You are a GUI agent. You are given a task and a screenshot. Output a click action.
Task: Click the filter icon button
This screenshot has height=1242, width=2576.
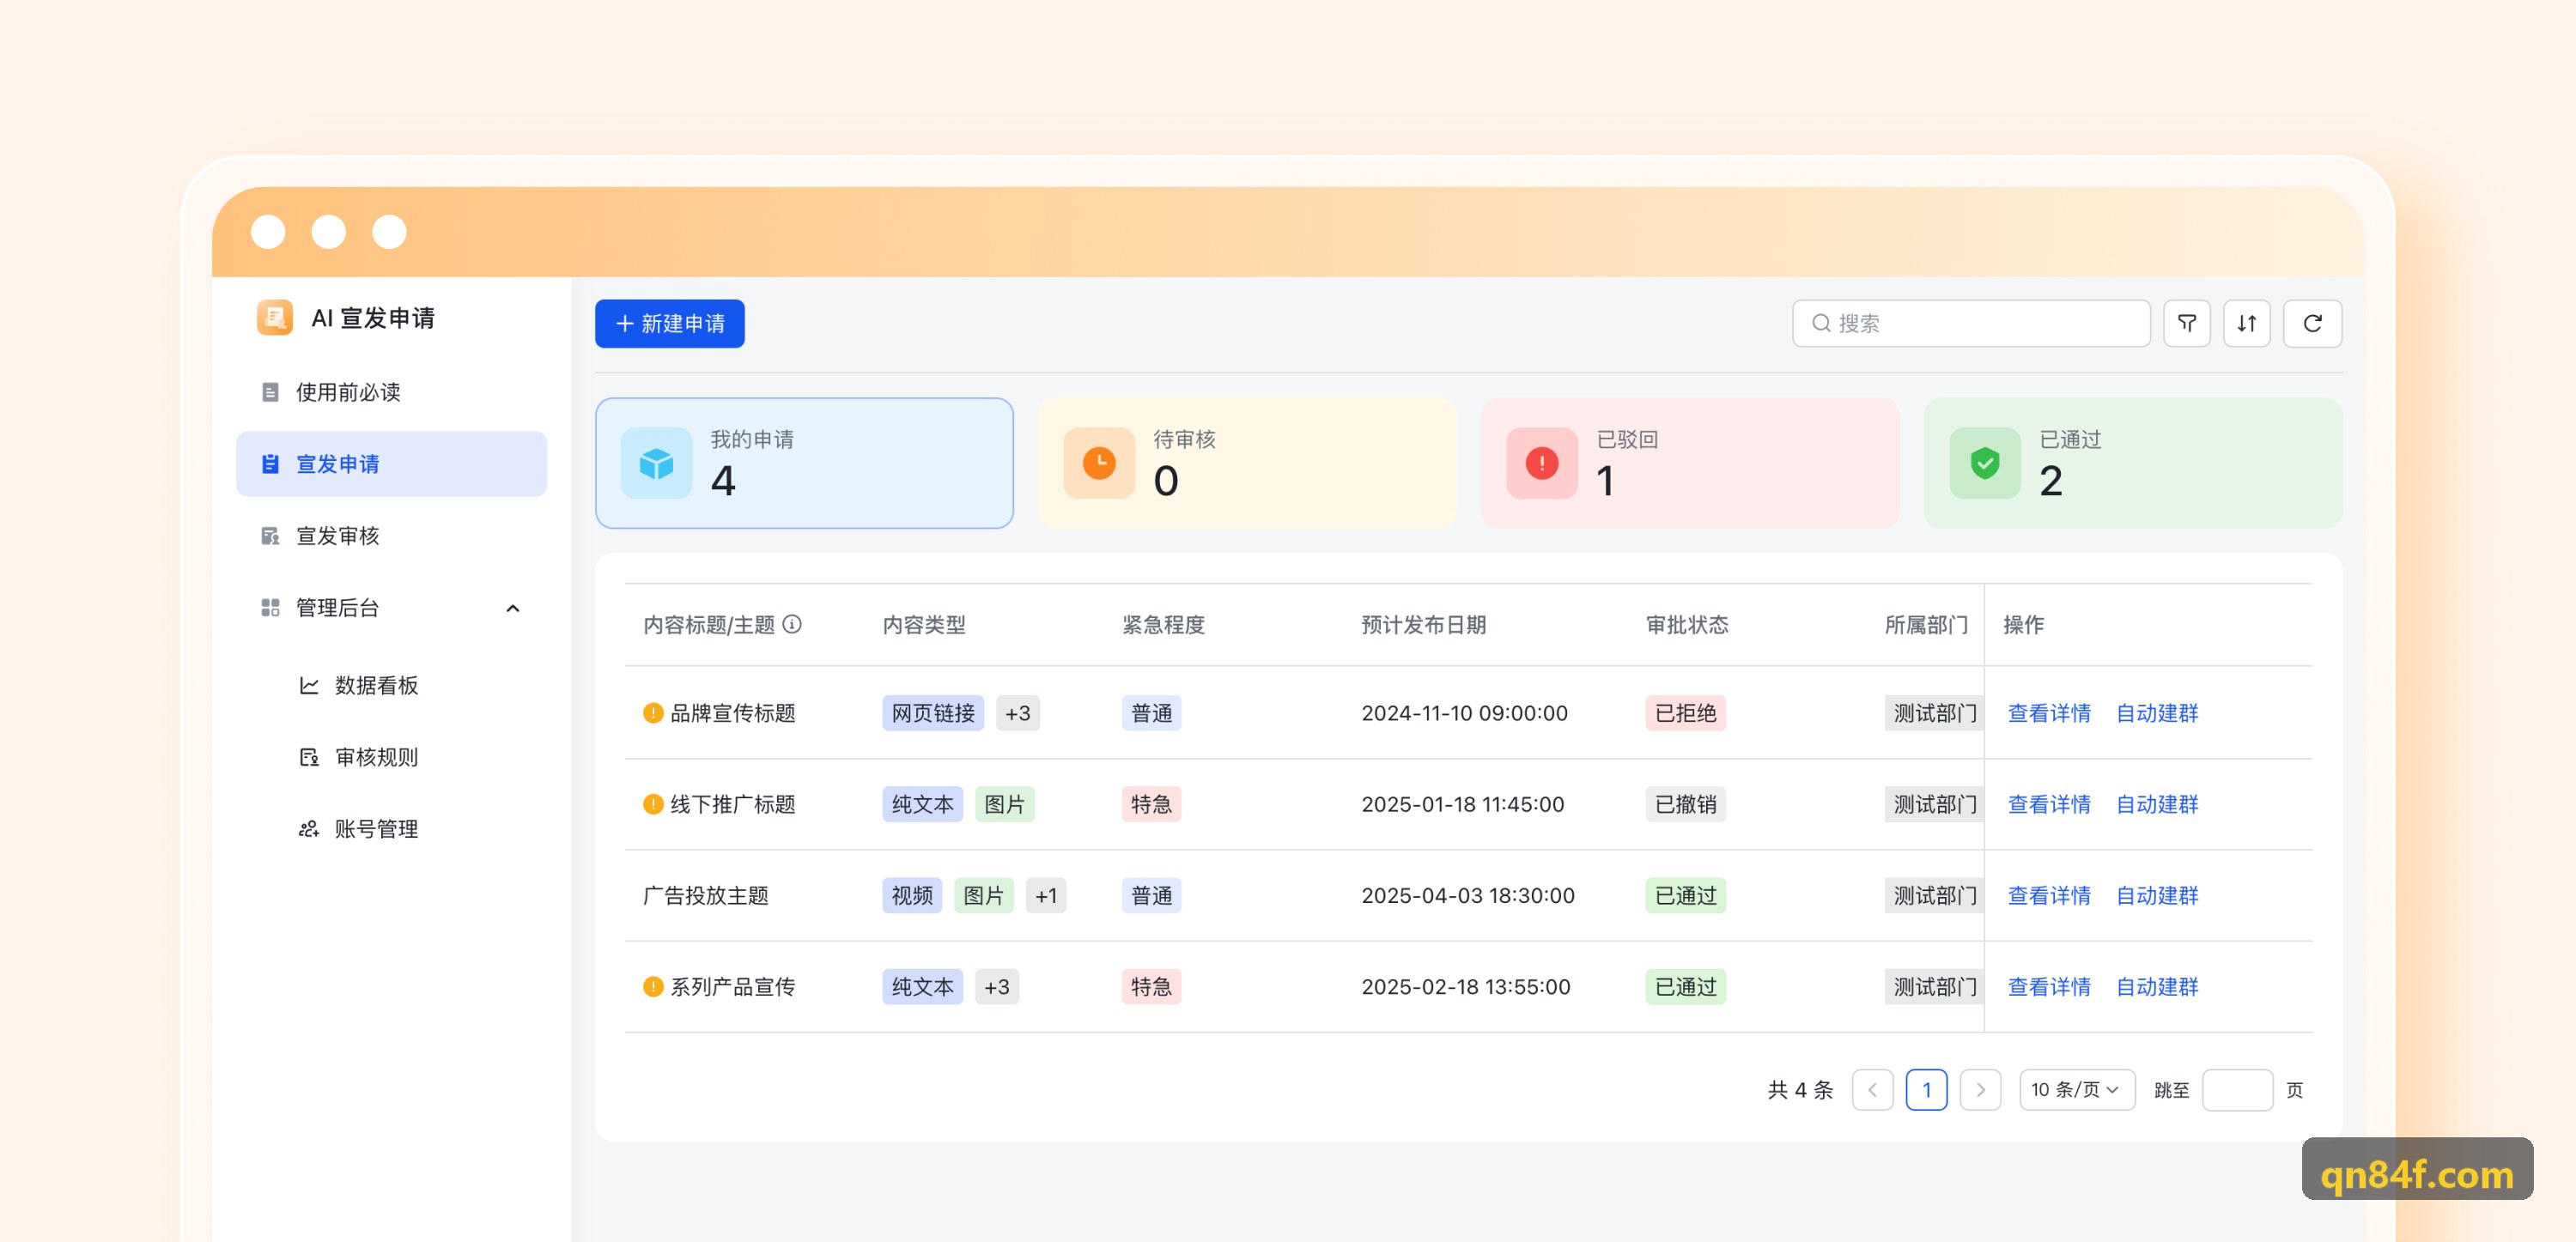click(x=2186, y=323)
